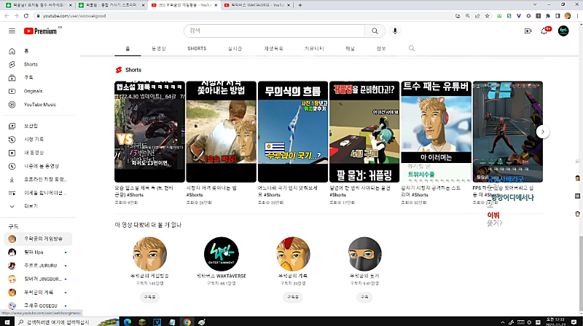Switch to the SHORTS channel tab
583x326 pixels.
point(197,49)
